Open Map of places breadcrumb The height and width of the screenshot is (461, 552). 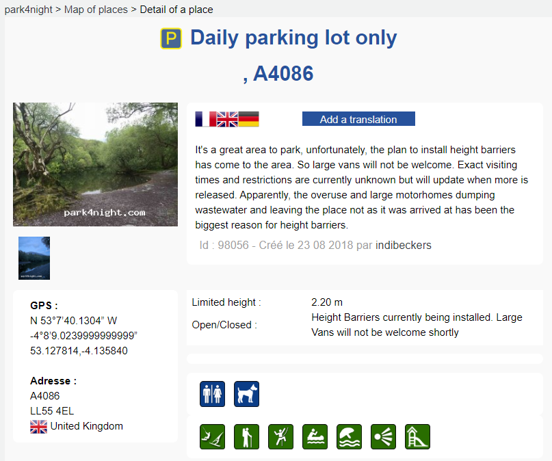(96, 10)
